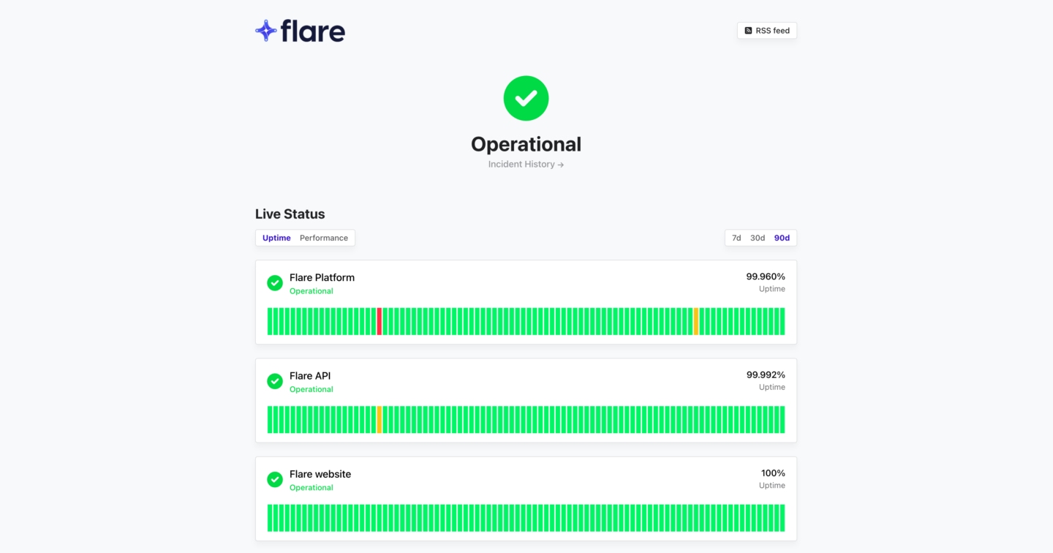Click the RSS feed icon
This screenshot has height=553, width=1053.
[748, 31]
